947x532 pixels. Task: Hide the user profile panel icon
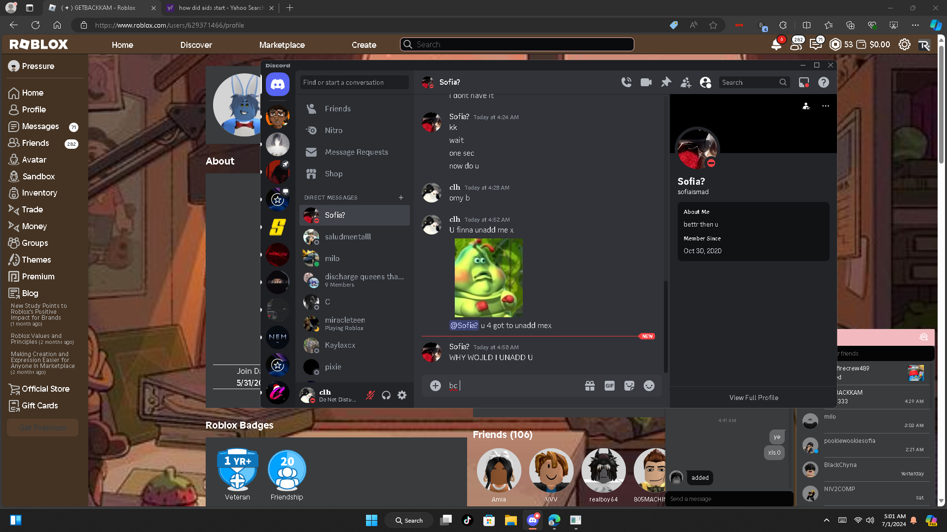pyautogui.click(x=705, y=82)
